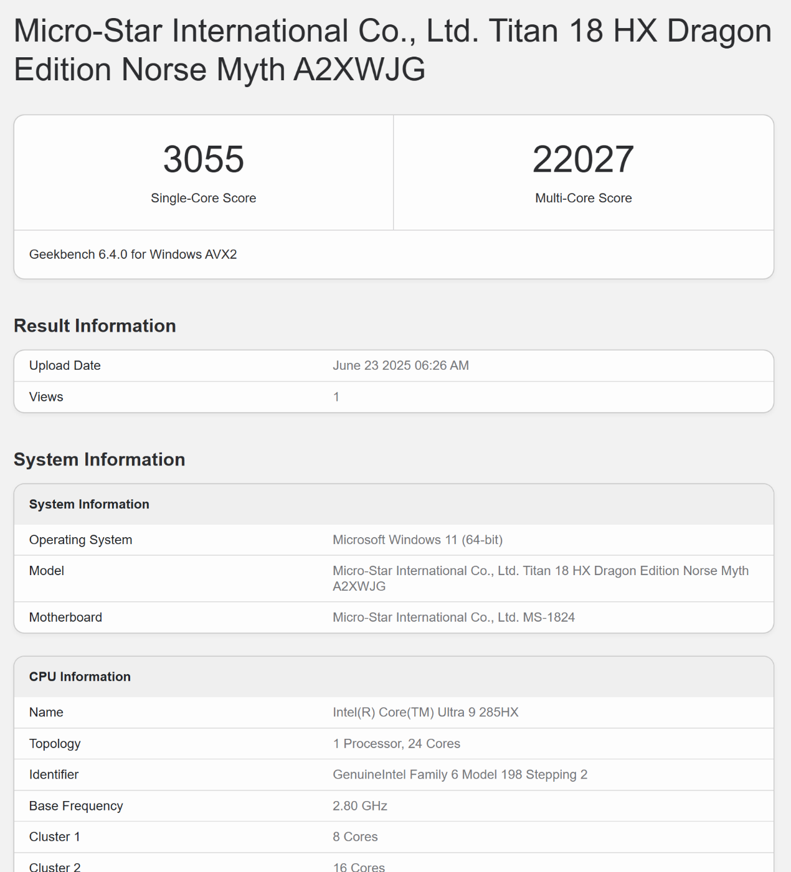
Task: Select the Single-Core Score label
Action: point(204,198)
